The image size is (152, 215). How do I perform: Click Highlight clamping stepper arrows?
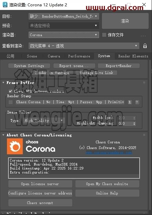click(134, 124)
